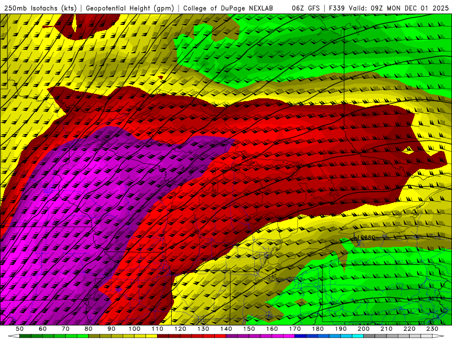452x339 pixels.
Task: Click the '190' value on the color scale
Action: [341, 329]
